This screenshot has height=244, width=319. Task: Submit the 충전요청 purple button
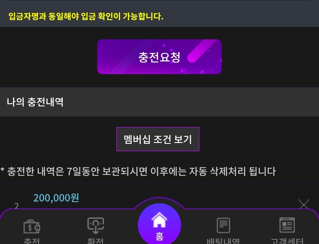tap(159, 57)
